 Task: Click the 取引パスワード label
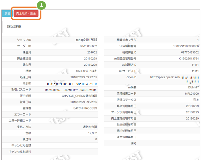pos(21,90)
